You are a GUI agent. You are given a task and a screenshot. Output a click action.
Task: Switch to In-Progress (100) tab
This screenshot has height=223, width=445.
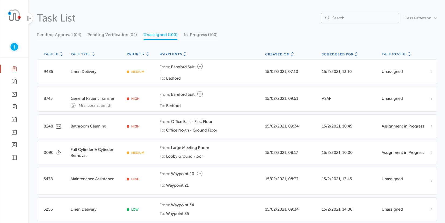click(x=201, y=35)
